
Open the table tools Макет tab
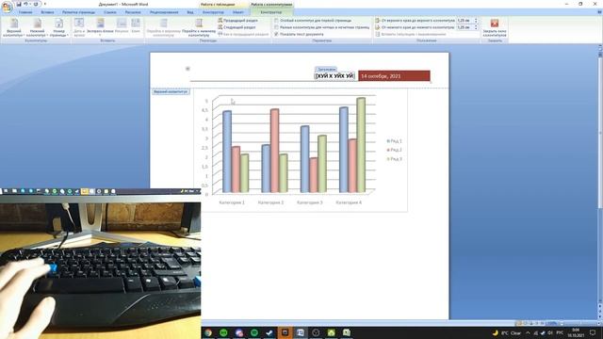[x=238, y=12]
